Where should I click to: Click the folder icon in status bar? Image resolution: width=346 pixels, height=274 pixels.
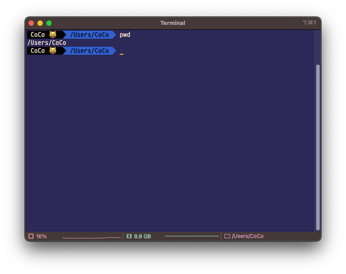[x=227, y=236]
